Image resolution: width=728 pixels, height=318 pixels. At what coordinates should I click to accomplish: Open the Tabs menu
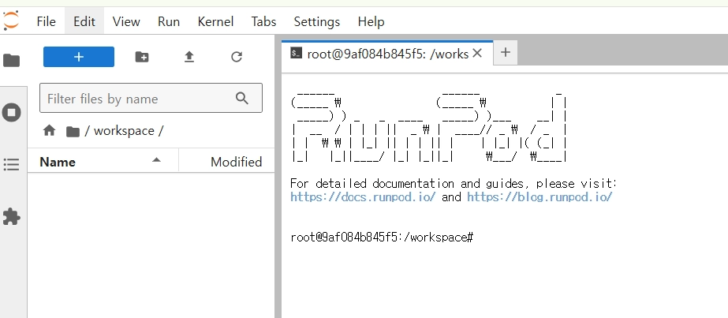pyautogui.click(x=263, y=21)
